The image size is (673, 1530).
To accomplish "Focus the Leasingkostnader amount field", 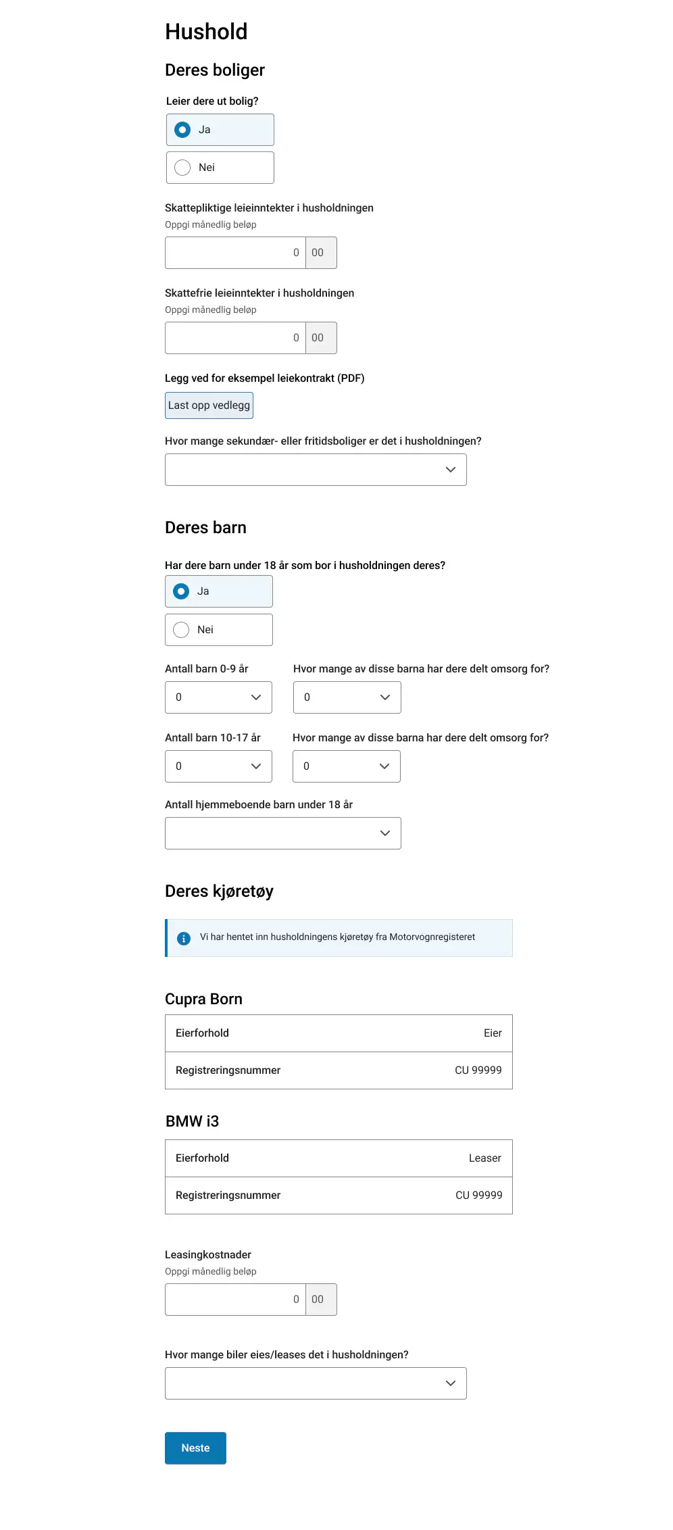I will click(x=235, y=1300).
